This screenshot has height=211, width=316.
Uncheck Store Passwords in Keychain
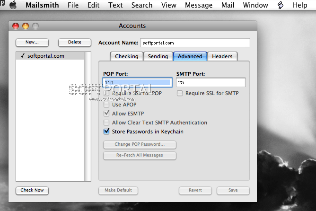(106, 132)
